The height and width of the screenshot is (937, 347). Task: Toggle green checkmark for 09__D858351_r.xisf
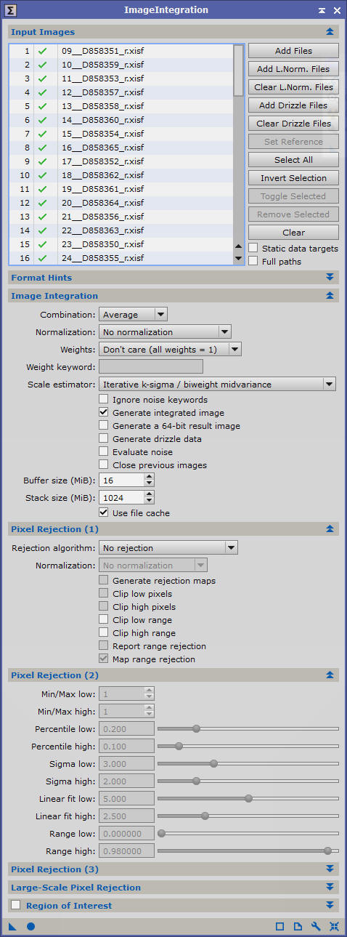tap(42, 51)
